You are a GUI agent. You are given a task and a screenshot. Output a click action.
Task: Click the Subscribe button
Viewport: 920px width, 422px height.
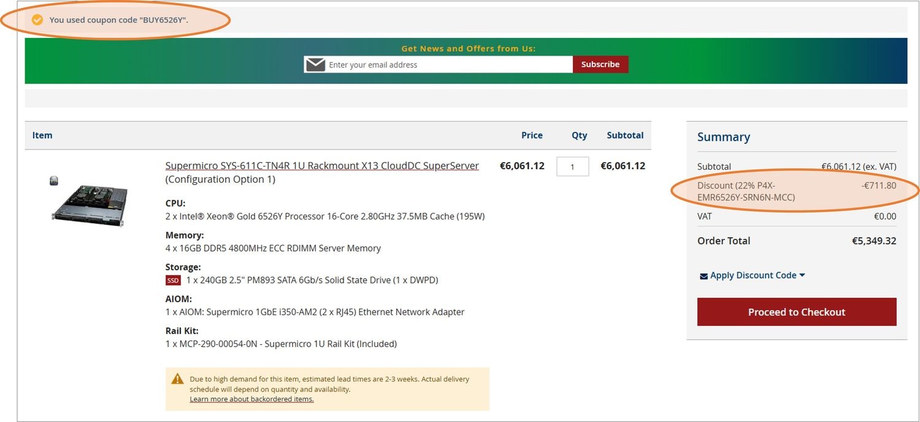(600, 64)
